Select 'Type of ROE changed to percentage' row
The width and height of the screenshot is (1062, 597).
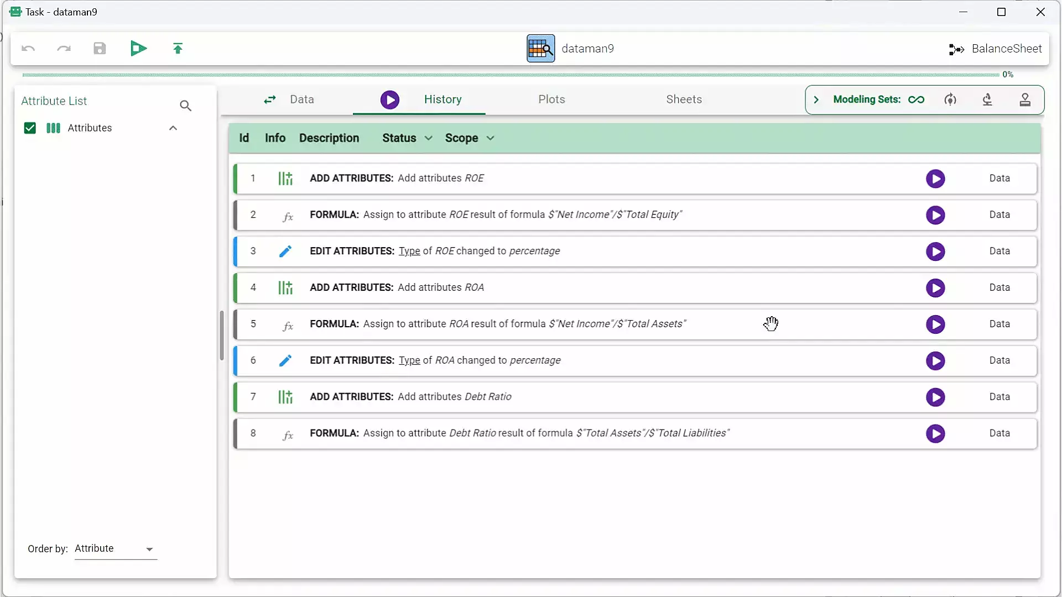635,252
